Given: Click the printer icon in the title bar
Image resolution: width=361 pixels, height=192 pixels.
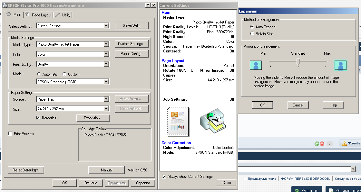Looking at the screenshot, I should coord(5,5).
